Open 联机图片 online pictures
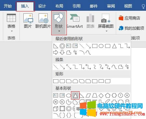This screenshot has width=146, height=119. tap(43, 21)
